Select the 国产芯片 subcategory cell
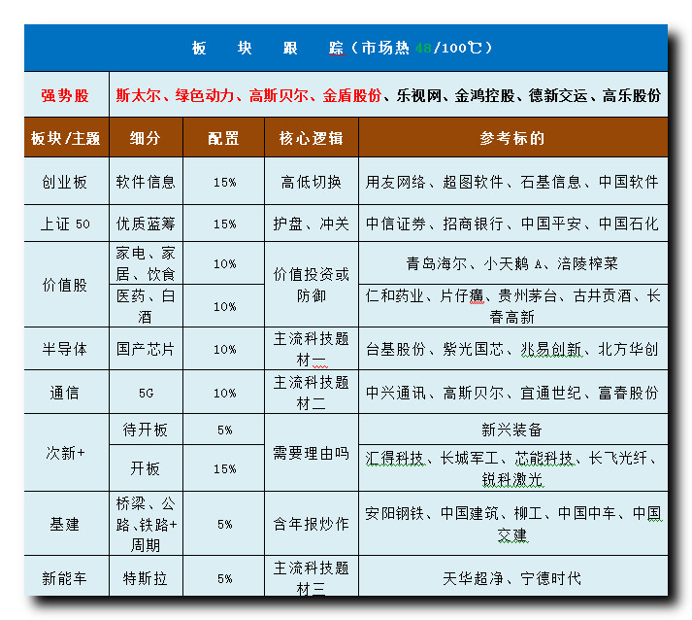This screenshot has height=620, width=692. pos(145,349)
